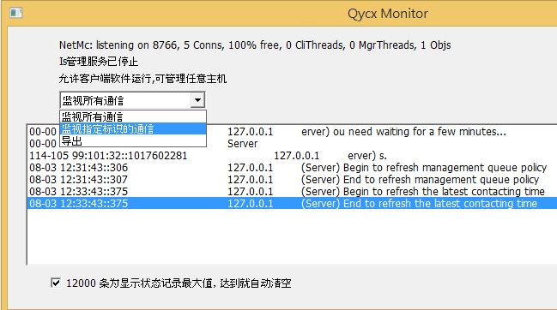
Task: Click the Is管理服务已停止 status text
Action: click(99, 62)
